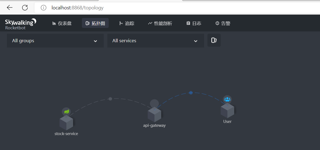Select the User cube node
The image size is (320, 150).
[x=227, y=111]
